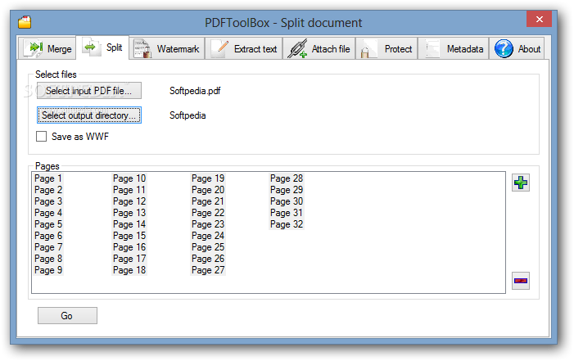This screenshot has height=361, width=574.
Task: Select Page 7 in the list
Action: tap(48, 247)
